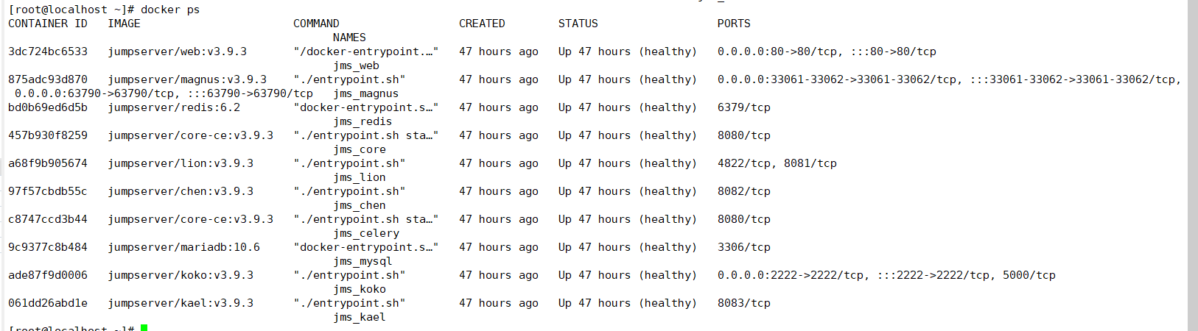Select image jumpserver/magnus:v3.9.3
The image size is (1198, 331).
(x=187, y=79)
